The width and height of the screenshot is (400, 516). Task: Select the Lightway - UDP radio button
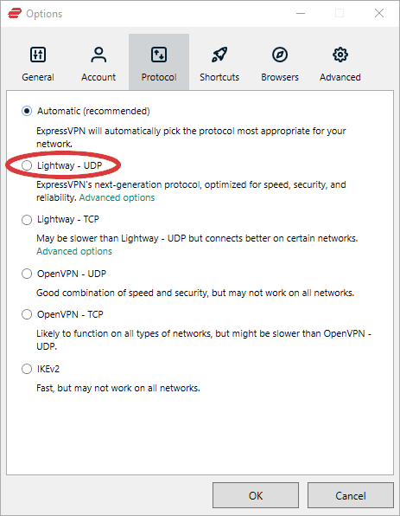tap(27, 165)
